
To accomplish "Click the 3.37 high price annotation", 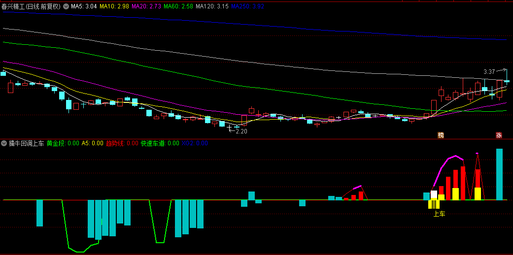I will click(x=489, y=71).
